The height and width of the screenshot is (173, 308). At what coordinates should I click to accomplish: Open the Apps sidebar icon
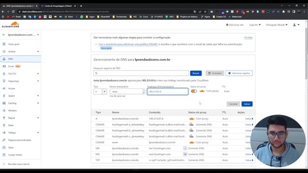(4, 148)
